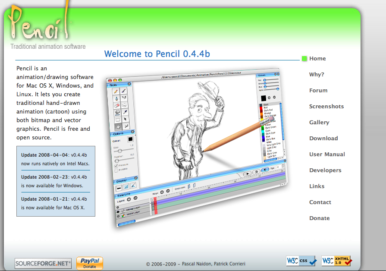Open the Contact page

tap(320, 202)
